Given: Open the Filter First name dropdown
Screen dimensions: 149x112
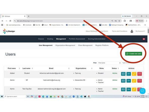Looking at the screenshot, I should (109, 63).
